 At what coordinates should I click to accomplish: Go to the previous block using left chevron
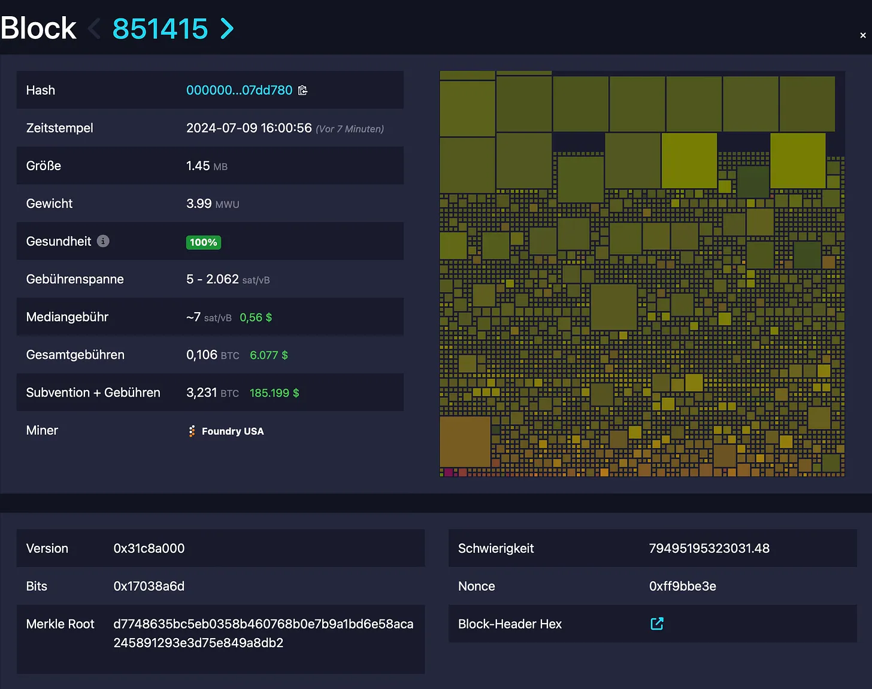coord(94,28)
